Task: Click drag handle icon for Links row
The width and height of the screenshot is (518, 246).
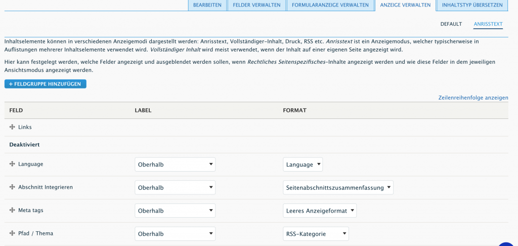Action: pyautogui.click(x=12, y=127)
